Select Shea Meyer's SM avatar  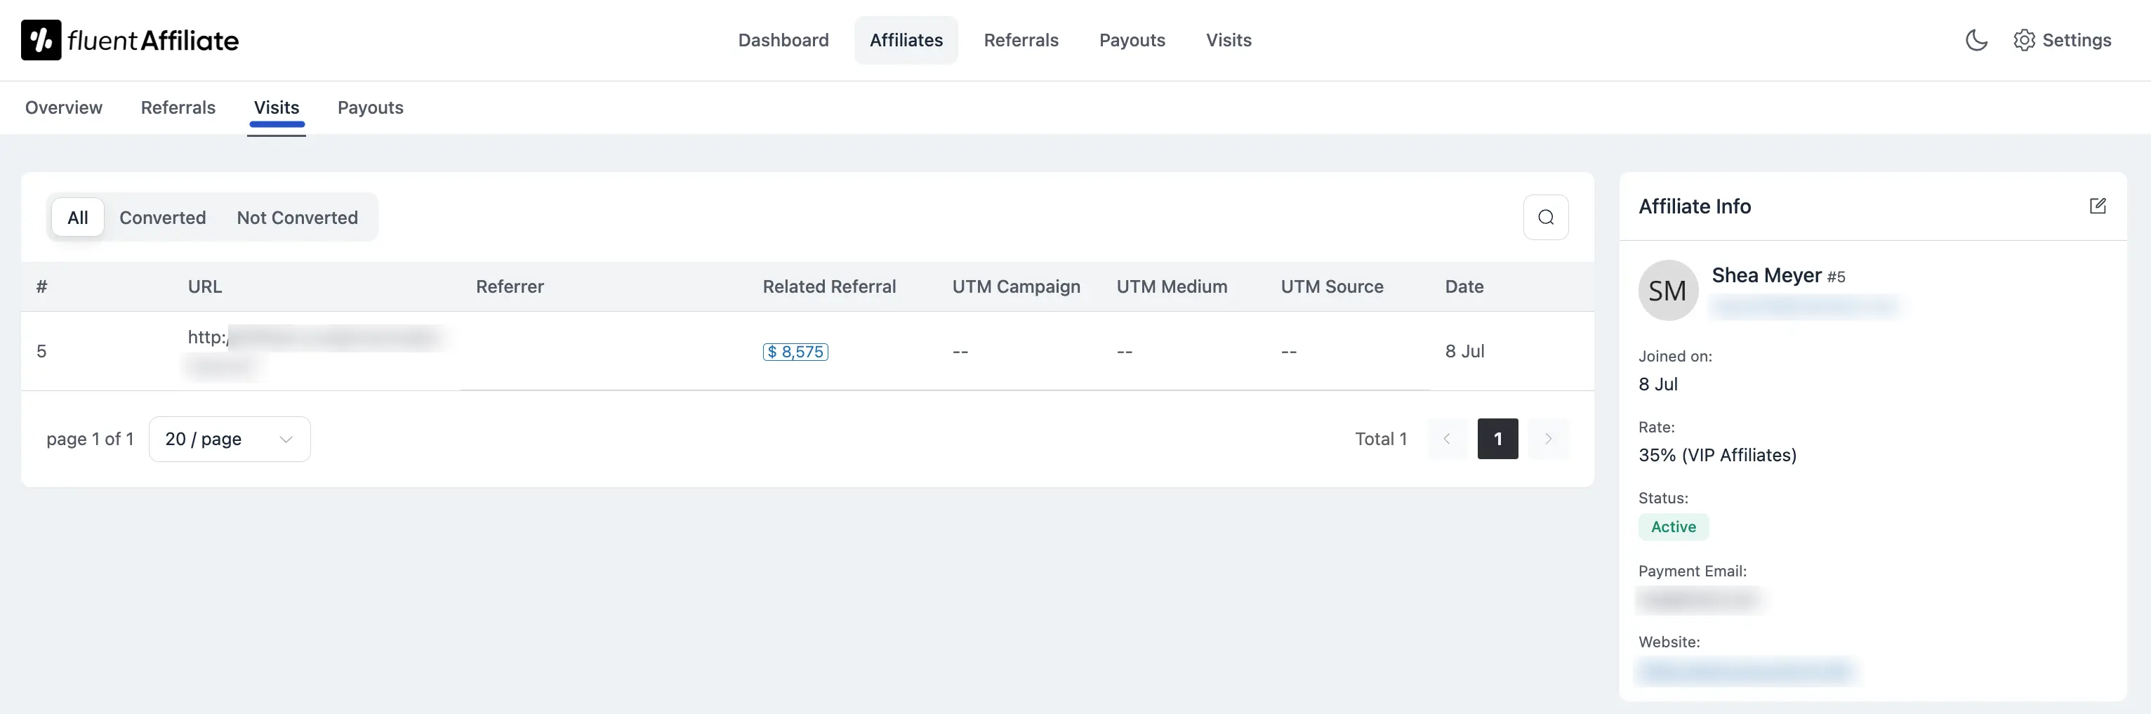coord(1667,290)
